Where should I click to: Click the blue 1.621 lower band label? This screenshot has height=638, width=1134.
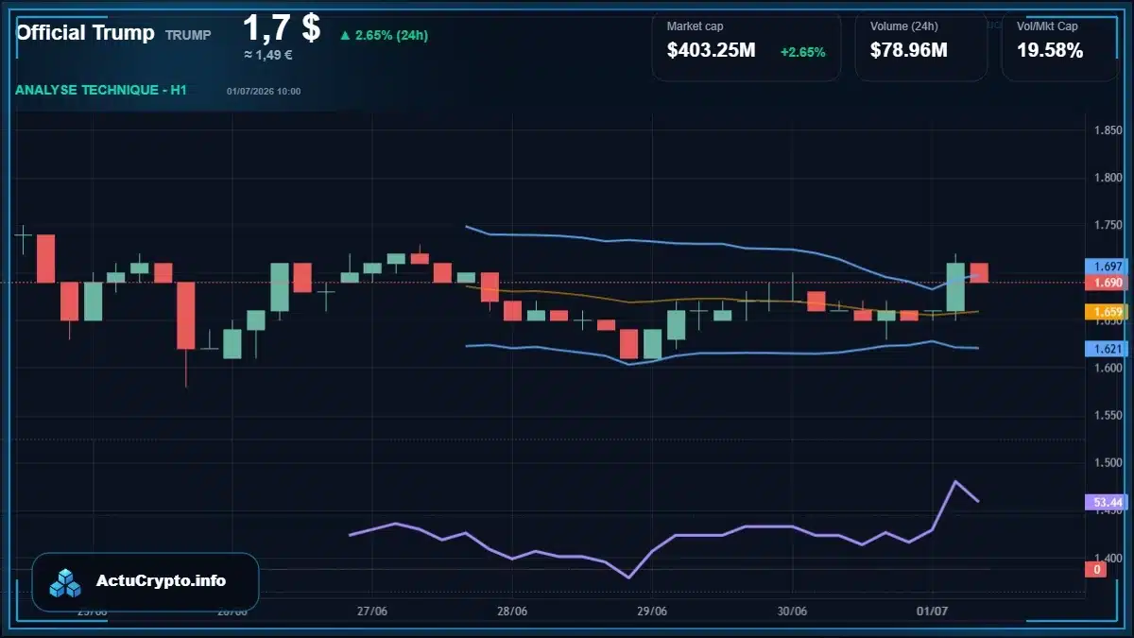click(x=1104, y=349)
